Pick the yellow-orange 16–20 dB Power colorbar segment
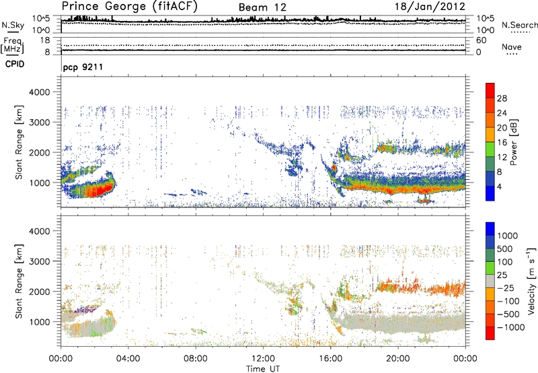 [x=490, y=134]
